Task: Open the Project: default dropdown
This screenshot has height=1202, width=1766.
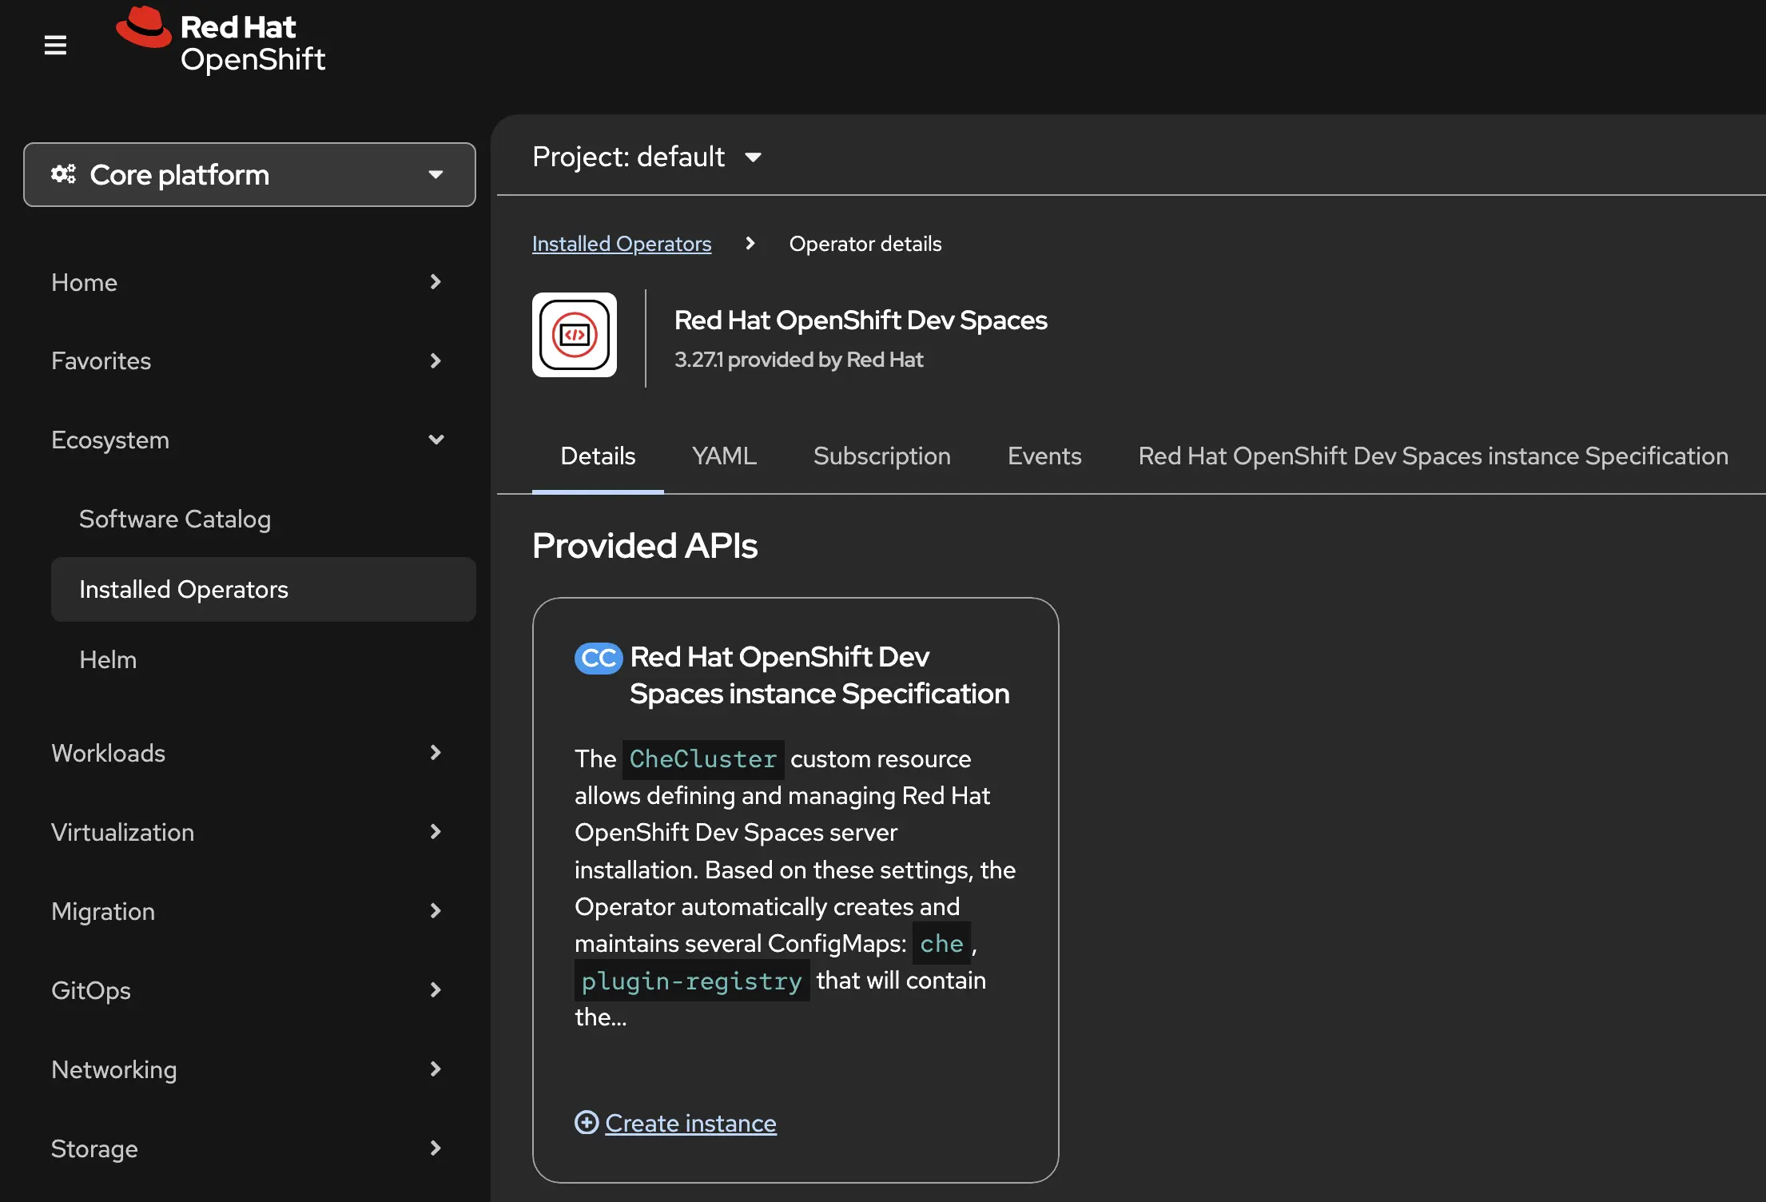Action: [647, 157]
